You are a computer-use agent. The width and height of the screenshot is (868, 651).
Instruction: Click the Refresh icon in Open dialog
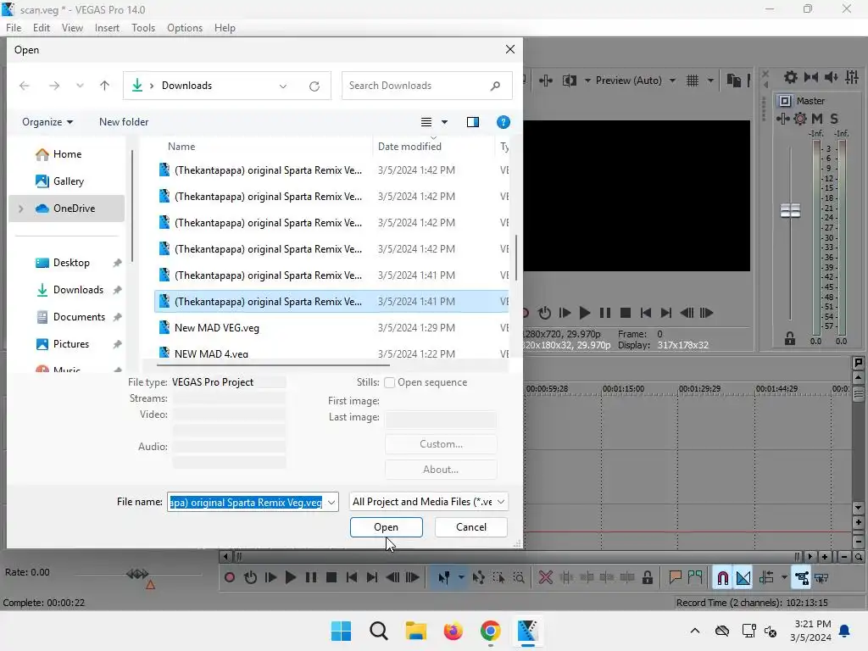coord(314,86)
